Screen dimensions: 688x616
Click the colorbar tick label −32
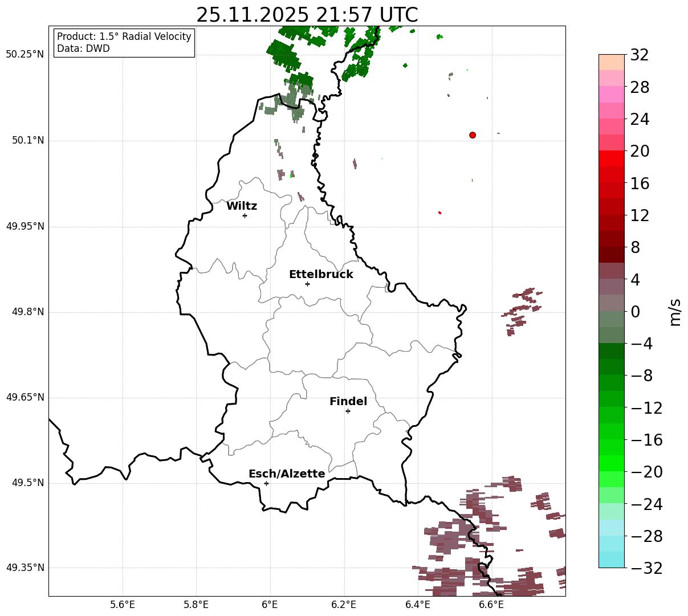click(646, 568)
